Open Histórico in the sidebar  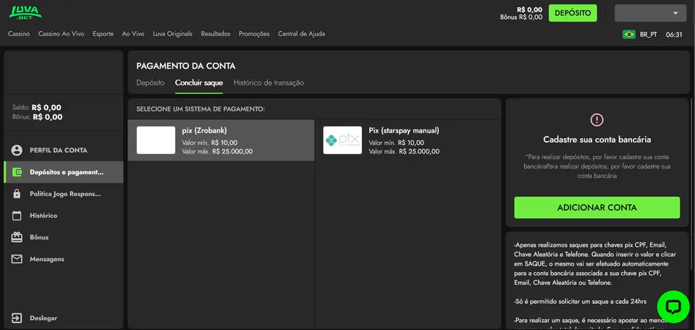pyautogui.click(x=63, y=216)
